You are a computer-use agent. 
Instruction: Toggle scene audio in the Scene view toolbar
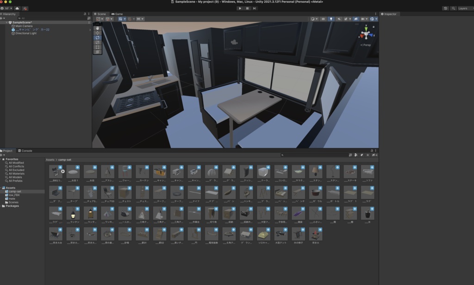tap(339, 18)
